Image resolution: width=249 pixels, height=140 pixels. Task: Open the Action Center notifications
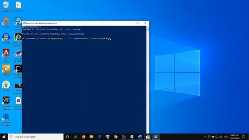(244, 136)
